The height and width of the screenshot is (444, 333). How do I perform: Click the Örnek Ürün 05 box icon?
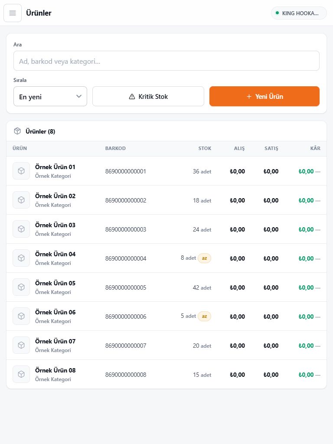coord(21,287)
